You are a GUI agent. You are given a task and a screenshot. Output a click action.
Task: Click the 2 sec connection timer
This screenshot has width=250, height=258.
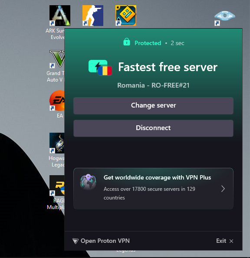coord(178,43)
